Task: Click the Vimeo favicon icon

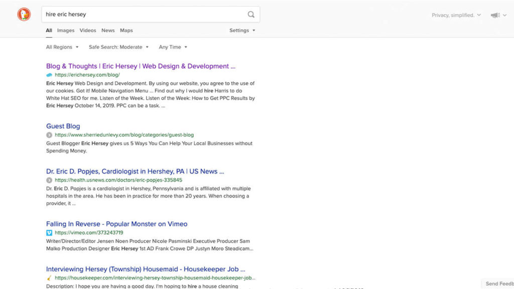Action: [x=49, y=233]
